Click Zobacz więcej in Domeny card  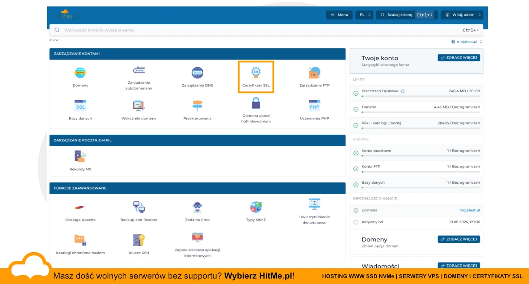[x=459, y=239]
